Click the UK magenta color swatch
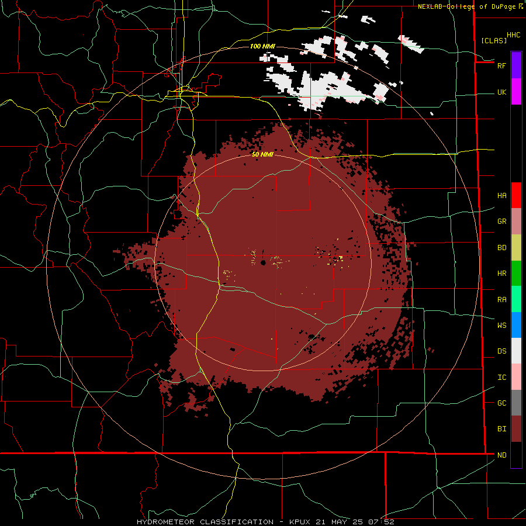 pos(516,92)
